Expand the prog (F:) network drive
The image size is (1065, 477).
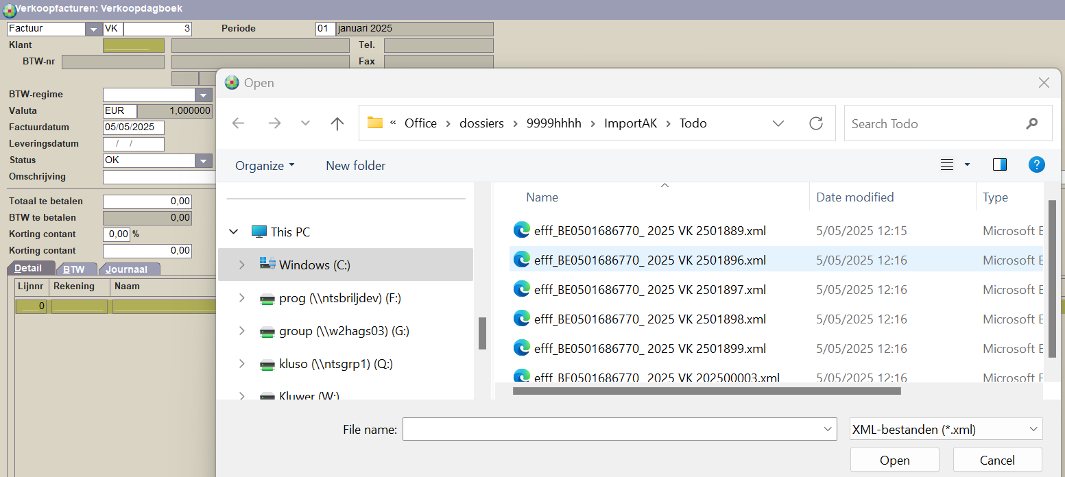pos(241,298)
